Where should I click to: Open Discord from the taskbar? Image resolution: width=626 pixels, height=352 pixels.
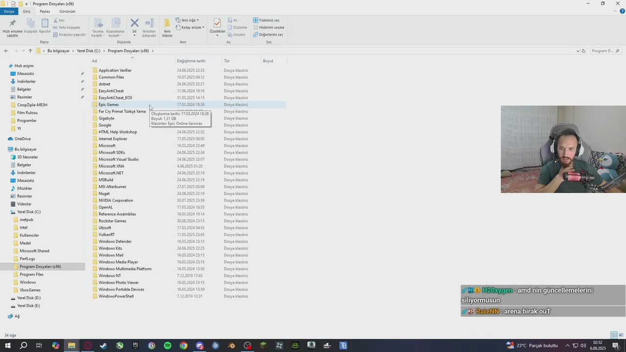200,346
